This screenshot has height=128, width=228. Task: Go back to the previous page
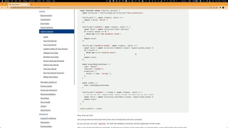coord(2,7)
